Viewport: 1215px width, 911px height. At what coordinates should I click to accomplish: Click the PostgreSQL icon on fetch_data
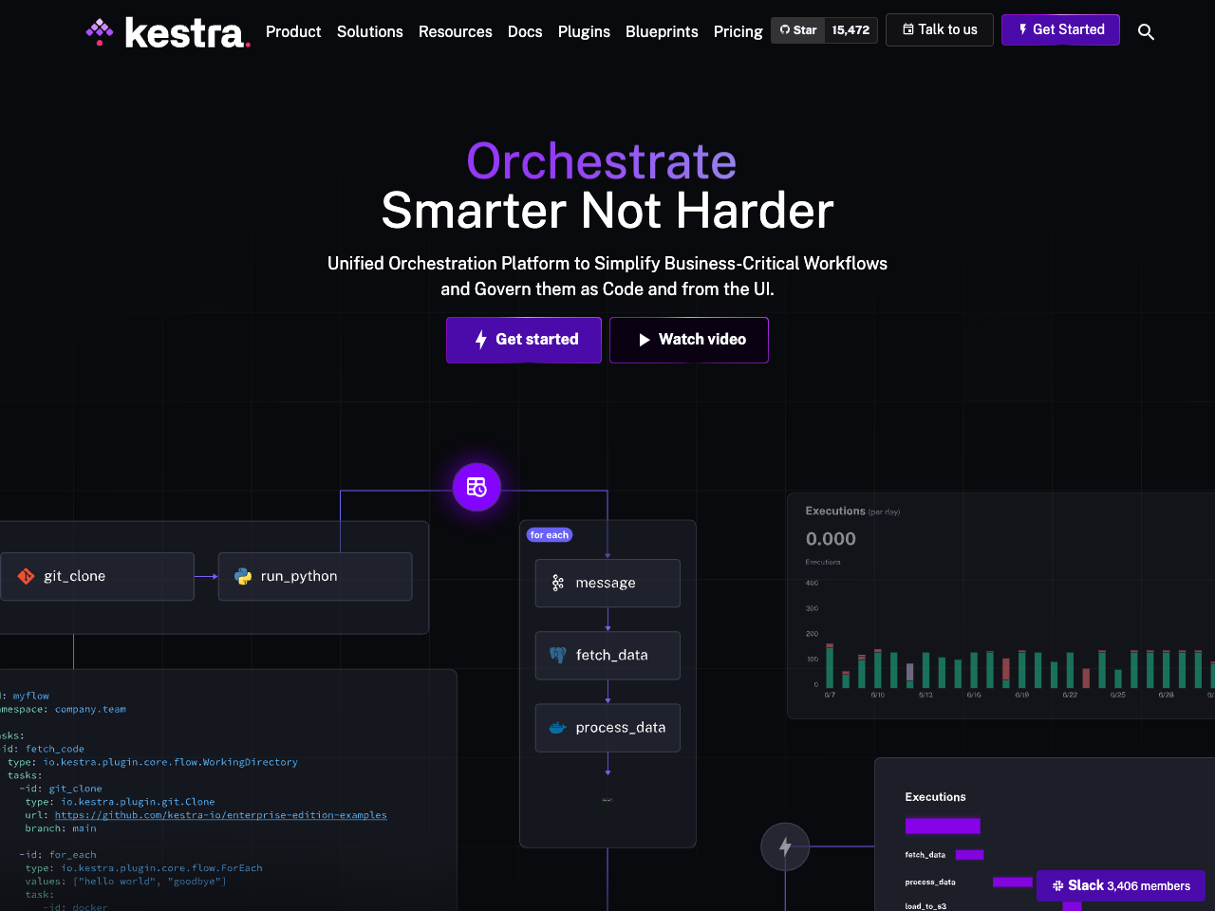pos(558,655)
